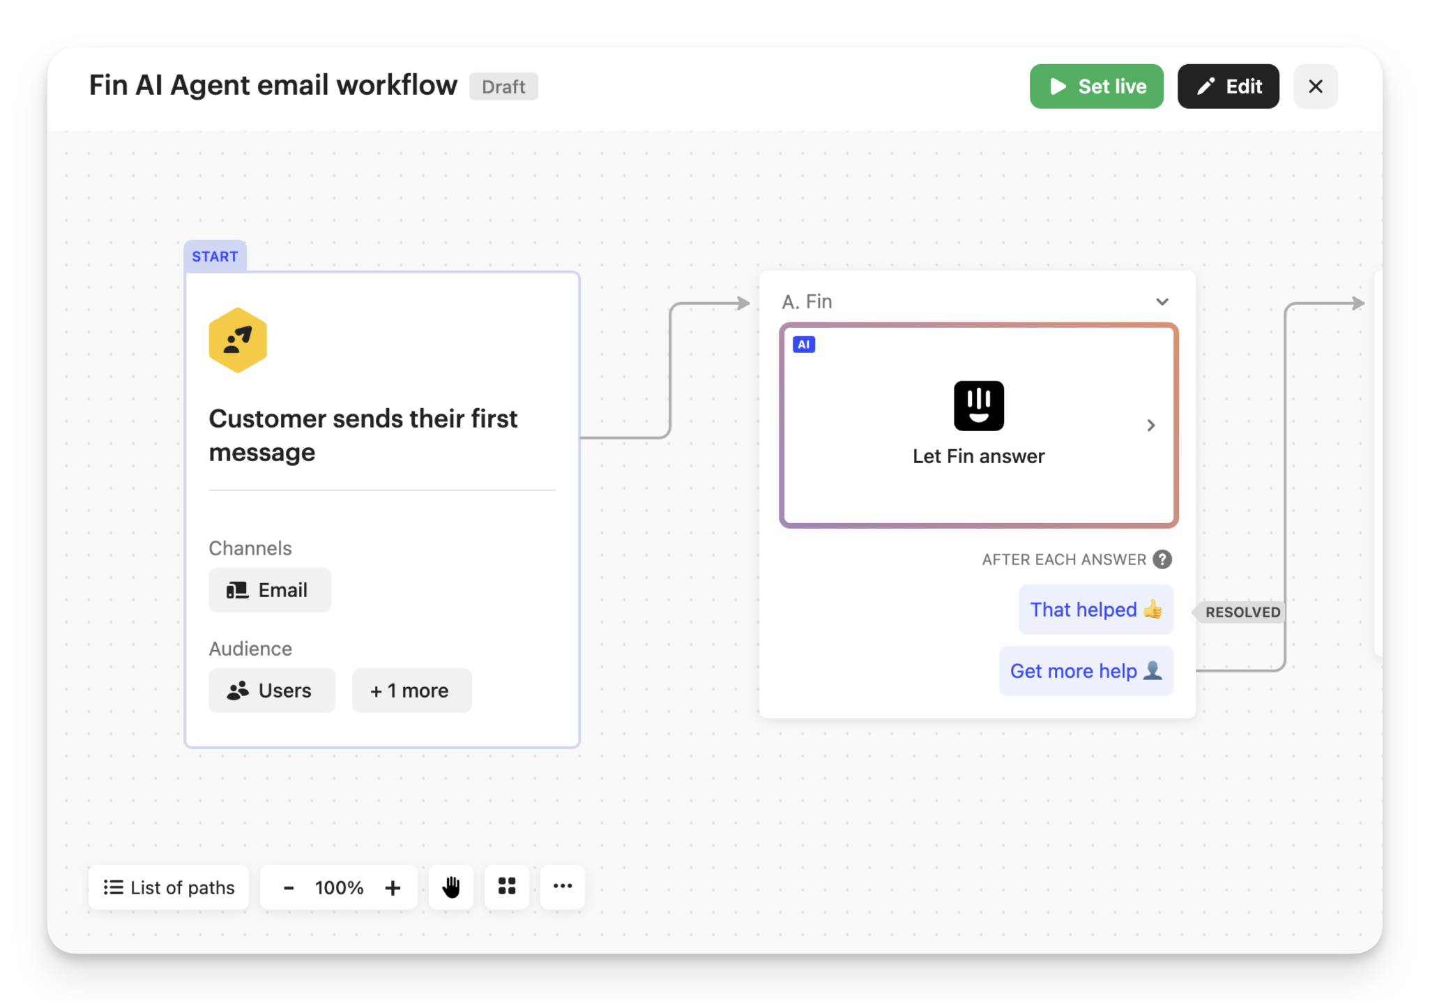1430x1001 pixels.
Task: Select 'Customer sends their first message' title
Action: point(363,435)
